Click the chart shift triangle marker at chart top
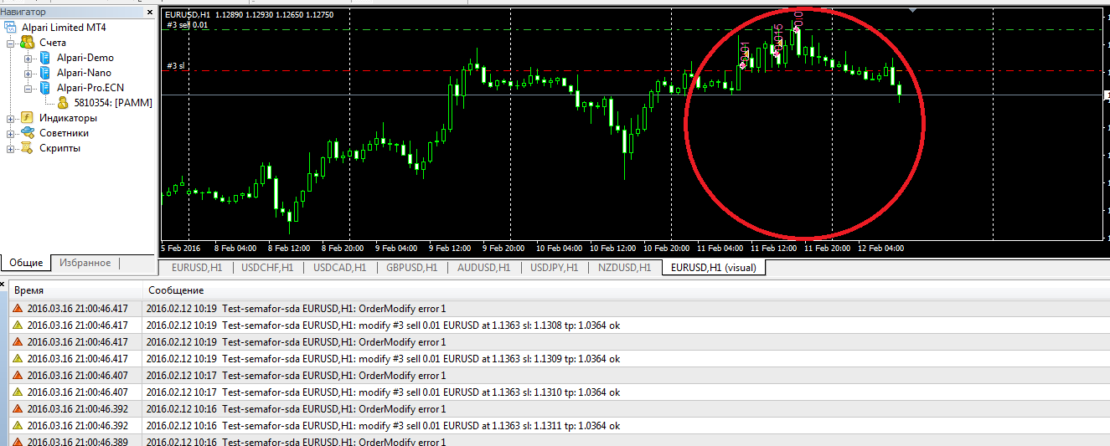 coord(913,10)
